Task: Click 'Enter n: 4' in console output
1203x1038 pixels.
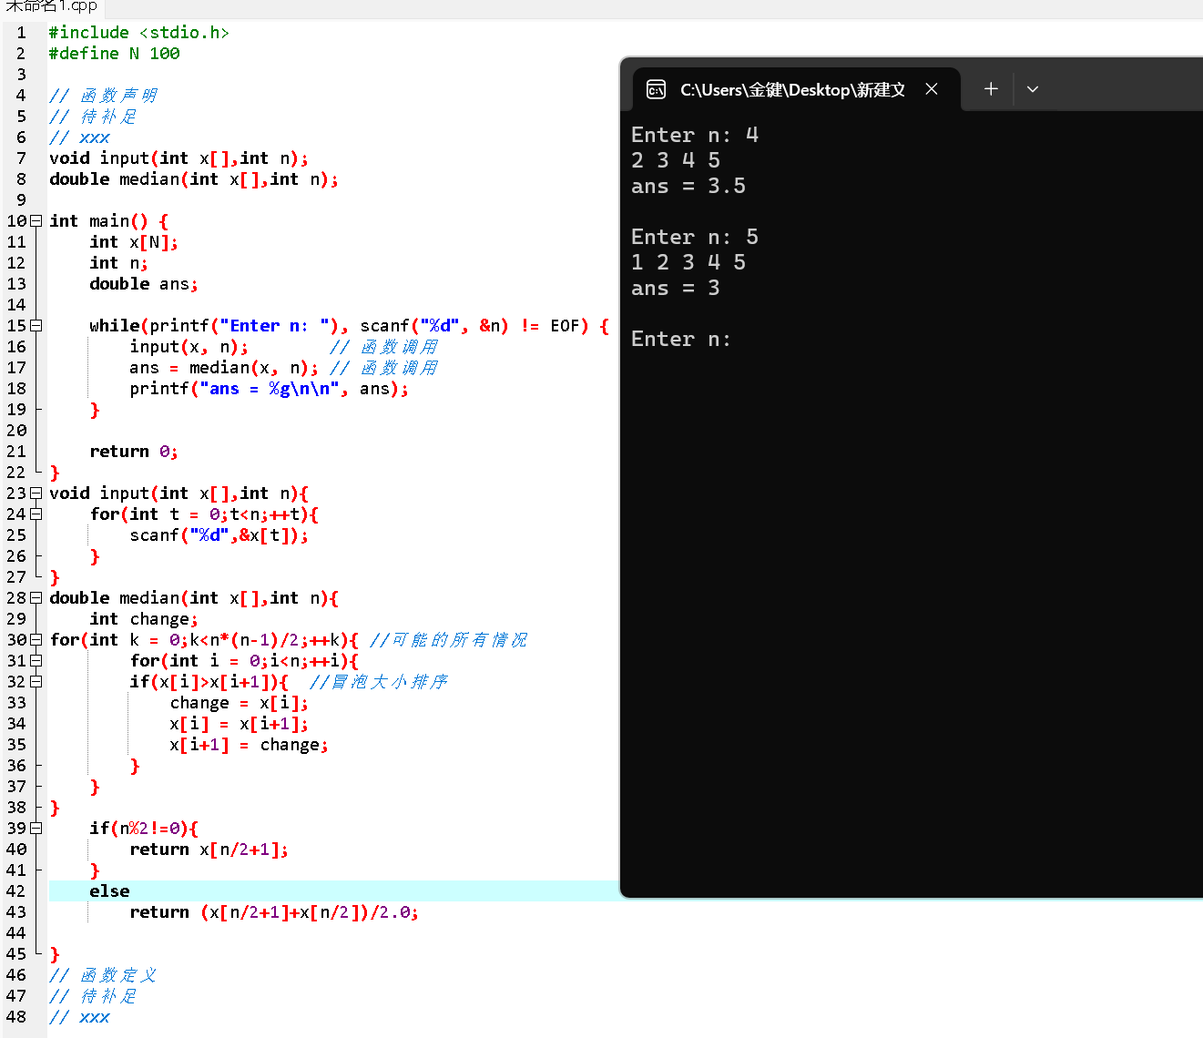Action: pyautogui.click(x=695, y=135)
